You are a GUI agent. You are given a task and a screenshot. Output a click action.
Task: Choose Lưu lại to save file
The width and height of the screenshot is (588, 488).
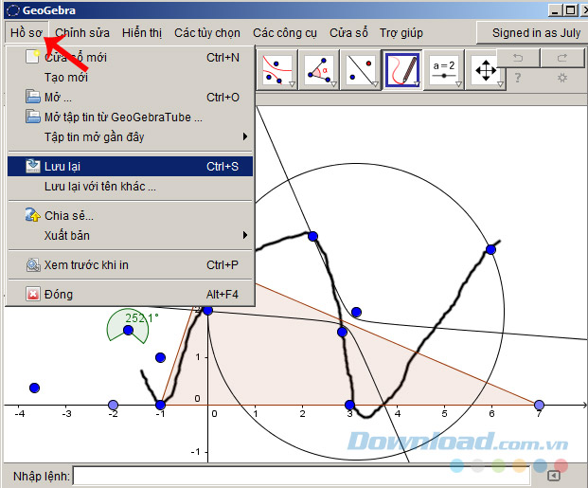130,166
